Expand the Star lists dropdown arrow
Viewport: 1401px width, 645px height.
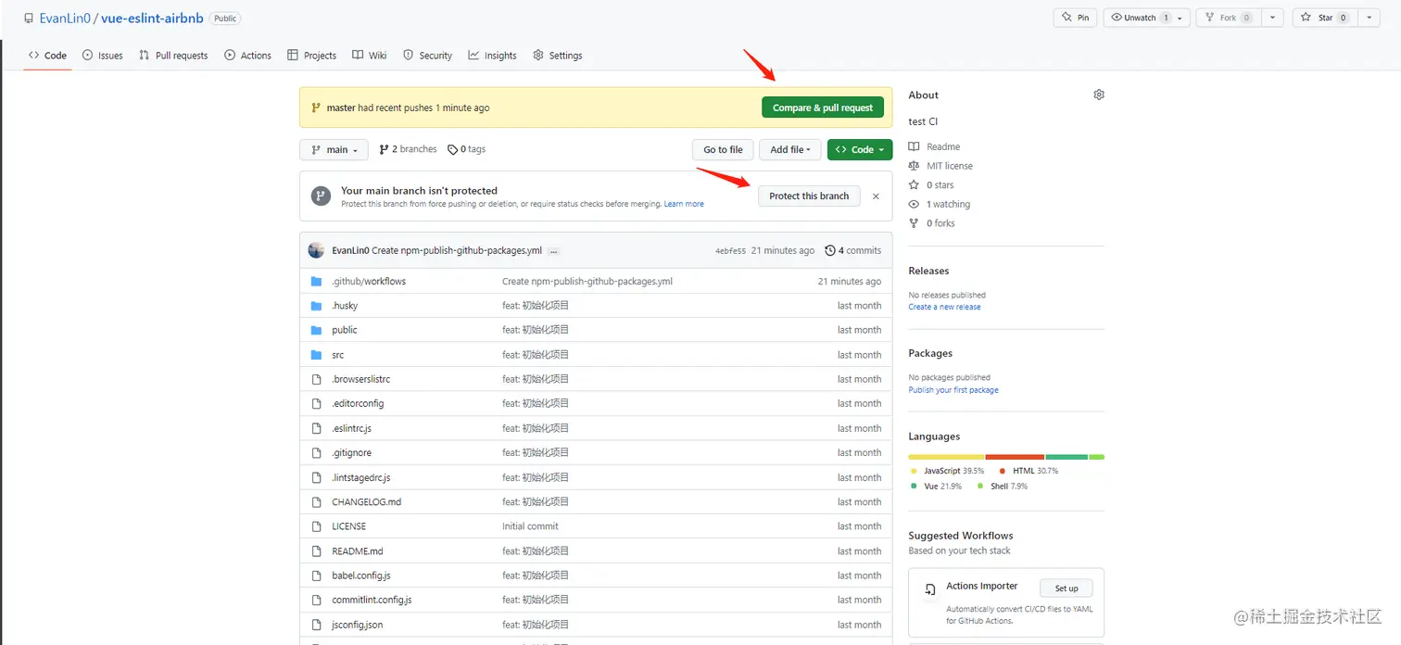pyautogui.click(x=1368, y=18)
